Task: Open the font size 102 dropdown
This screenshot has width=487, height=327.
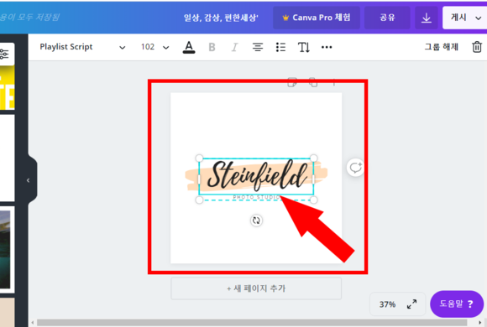Action: tap(155, 47)
